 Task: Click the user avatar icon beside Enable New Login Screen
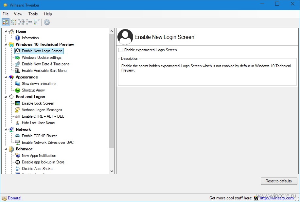pyautogui.click(x=18, y=51)
